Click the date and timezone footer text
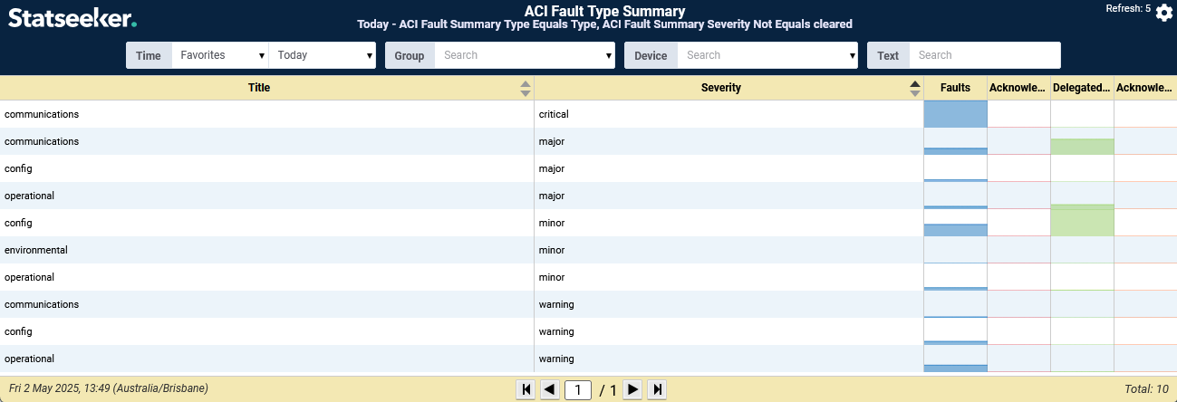The height and width of the screenshot is (402, 1177). (109, 388)
